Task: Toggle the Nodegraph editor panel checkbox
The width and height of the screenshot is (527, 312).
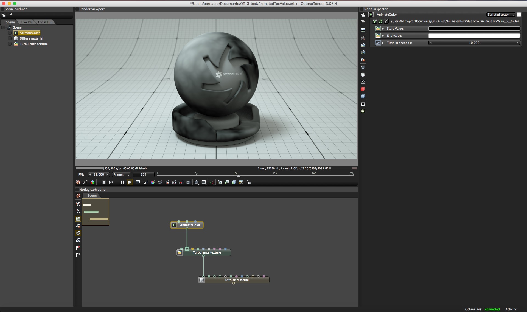Action: pyautogui.click(x=77, y=190)
